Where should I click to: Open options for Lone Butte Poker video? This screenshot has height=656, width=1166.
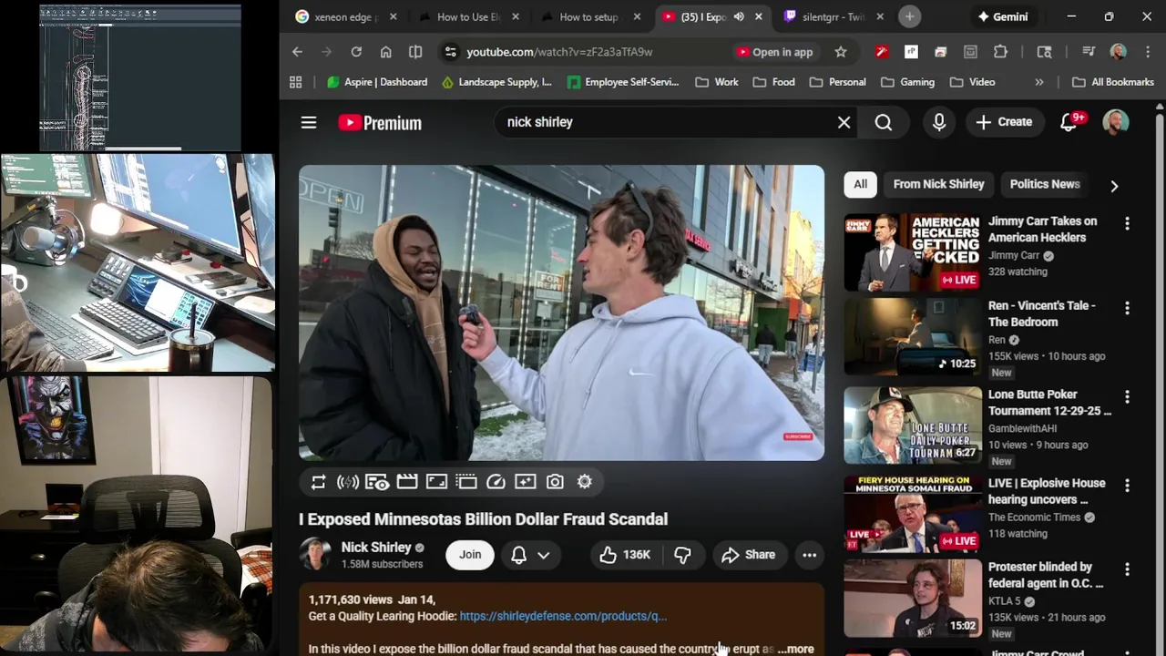(x=1127, y=396)
